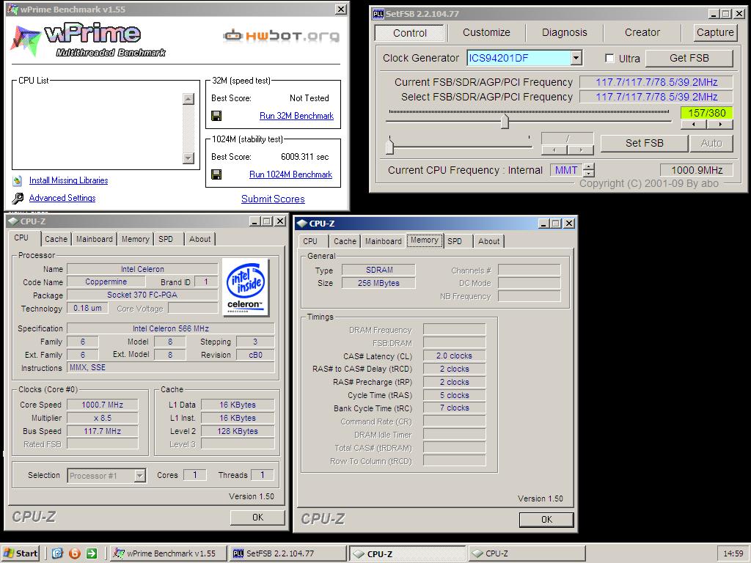Click the Advanced Settings wrench icon
Image resolution: width=751 pixels, height=563 pixels.
coord(18,198)
